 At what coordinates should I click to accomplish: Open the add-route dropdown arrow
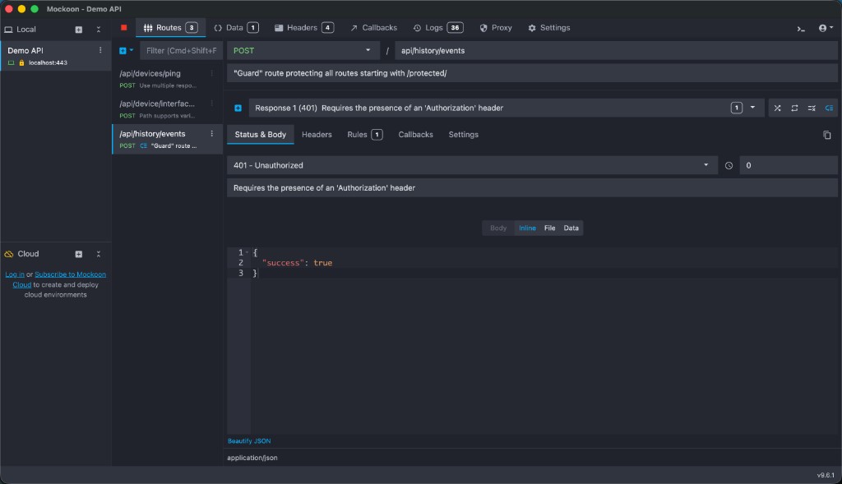[132, 50]
